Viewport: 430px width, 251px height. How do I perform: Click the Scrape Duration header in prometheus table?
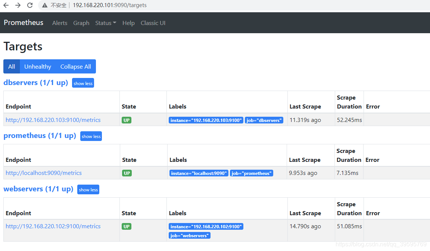[349, 156]
